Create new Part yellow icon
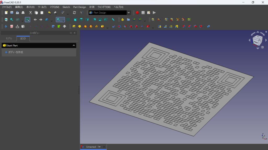Viewport: 268px width, 150px height. pos(122,20)
